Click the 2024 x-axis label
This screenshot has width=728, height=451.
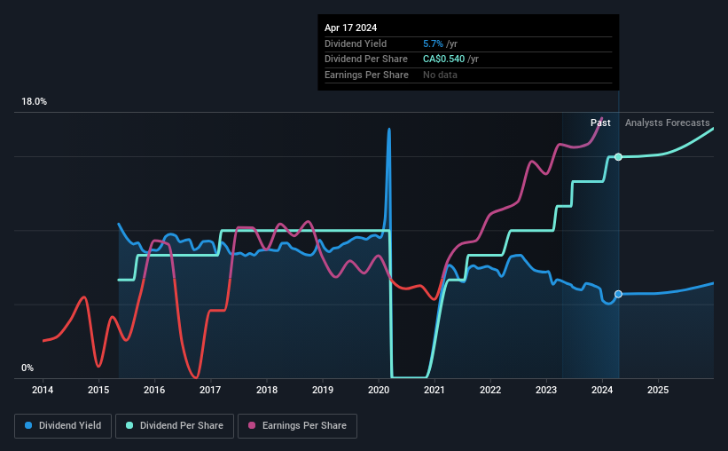(602, 390)
